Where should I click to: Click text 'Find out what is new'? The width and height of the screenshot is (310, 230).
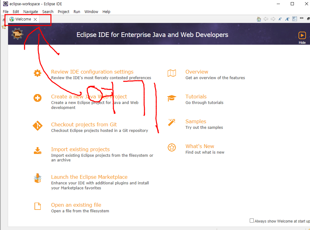[x=205, y=152]
